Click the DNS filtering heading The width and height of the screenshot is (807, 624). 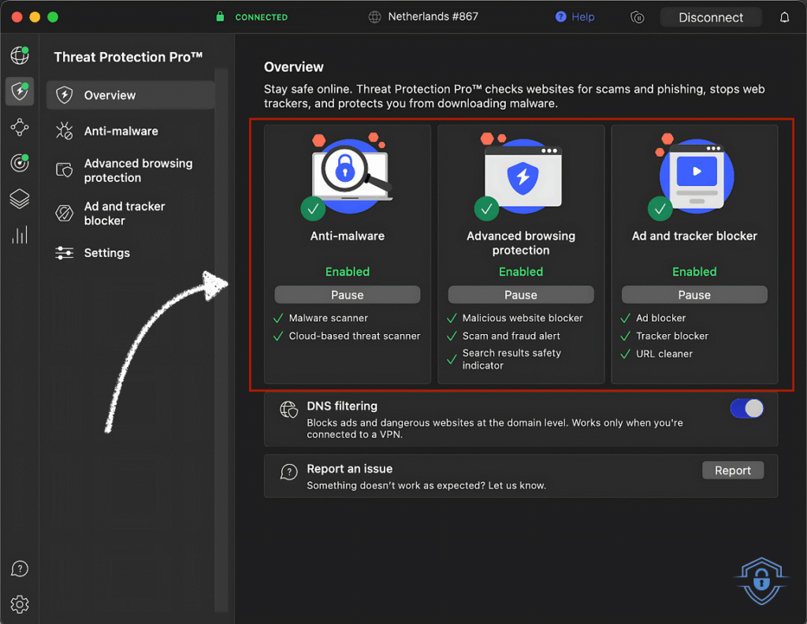(x=342, y=406)
